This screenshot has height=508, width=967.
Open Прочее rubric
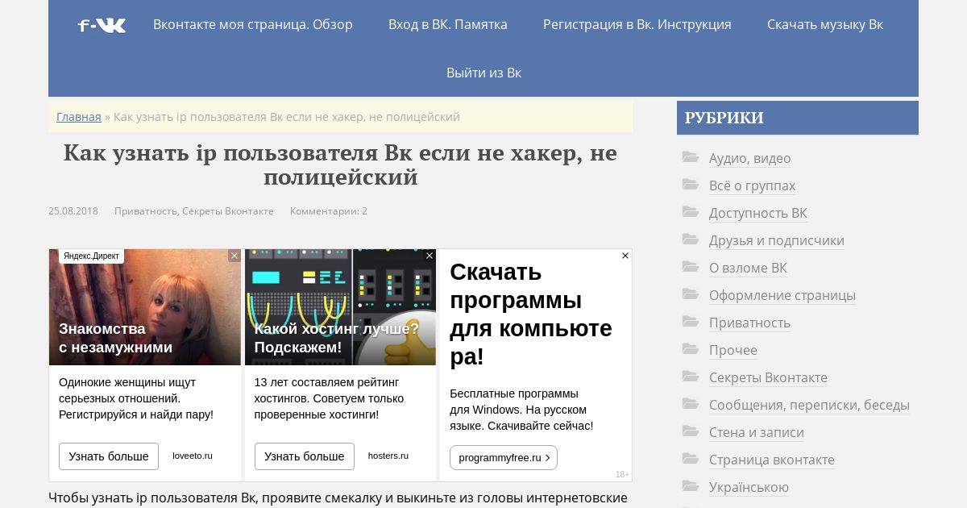[x=733, y=351]
